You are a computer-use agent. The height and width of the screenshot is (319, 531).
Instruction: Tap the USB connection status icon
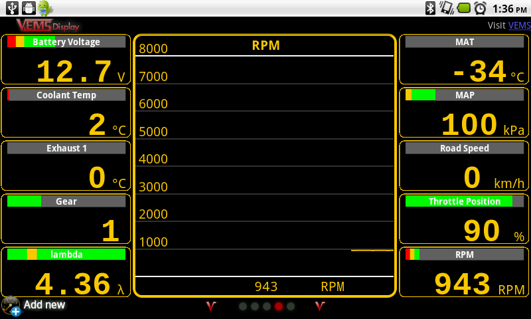(x=11, y=8)
